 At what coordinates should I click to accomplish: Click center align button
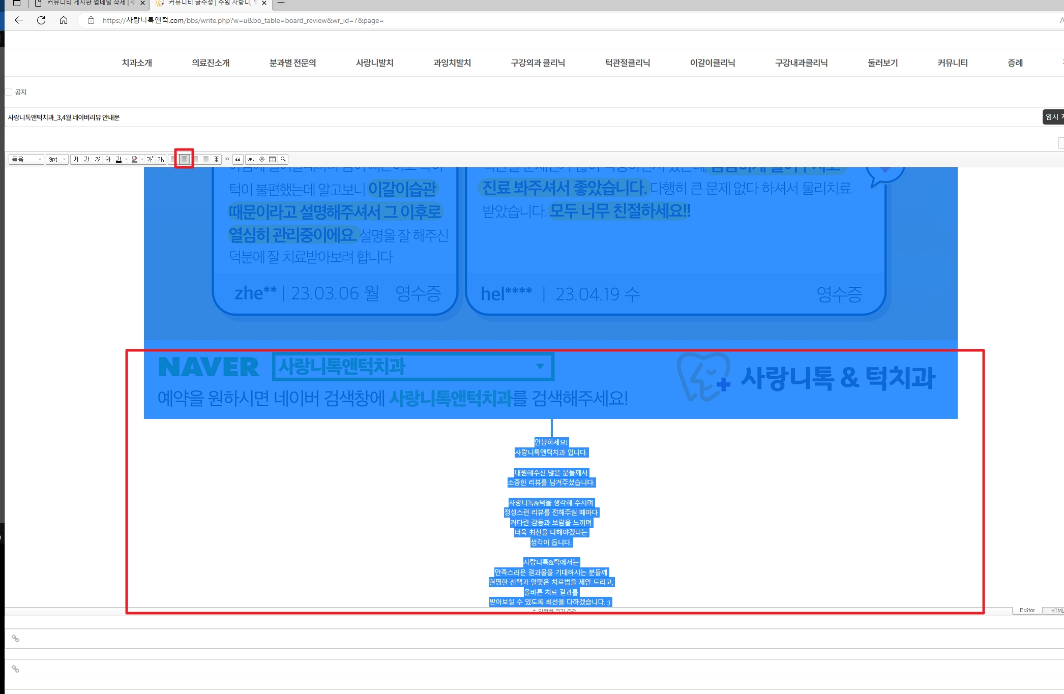click(184, 159)
